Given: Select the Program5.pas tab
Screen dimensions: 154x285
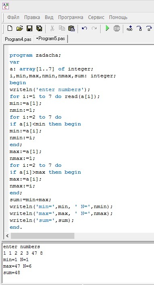Looking at the screenshot, I should point(51,39).
